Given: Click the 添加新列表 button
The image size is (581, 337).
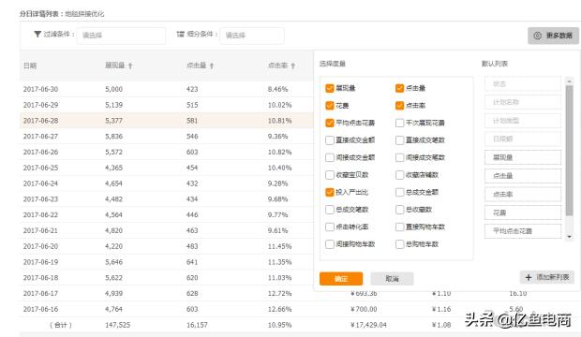Looking at the screenshot, I should click(547, 277).
